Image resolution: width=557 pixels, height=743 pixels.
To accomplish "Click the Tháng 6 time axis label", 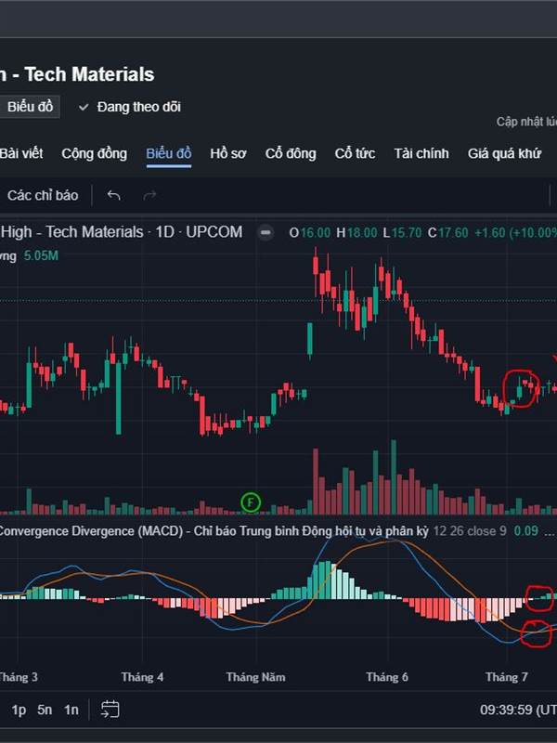I will pyautogui.click(x=387, y=677).
